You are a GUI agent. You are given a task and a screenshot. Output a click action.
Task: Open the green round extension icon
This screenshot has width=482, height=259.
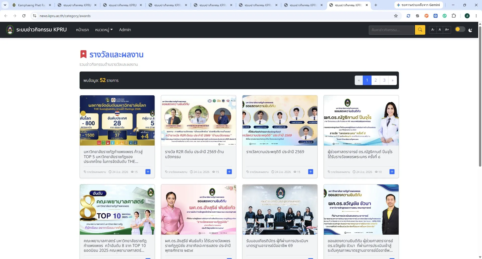click(x=445, y=16)
